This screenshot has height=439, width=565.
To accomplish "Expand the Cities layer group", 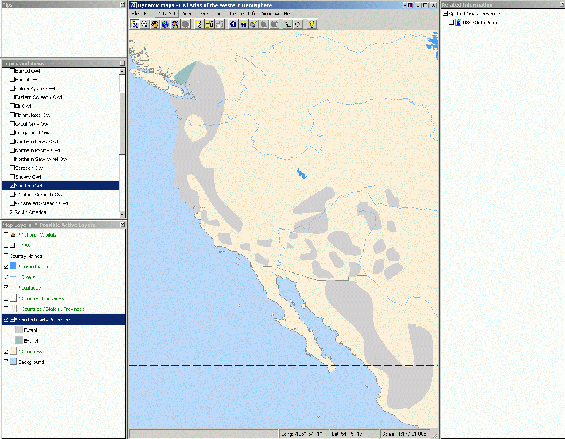I will pyautogui.click(x=12, y=245).
